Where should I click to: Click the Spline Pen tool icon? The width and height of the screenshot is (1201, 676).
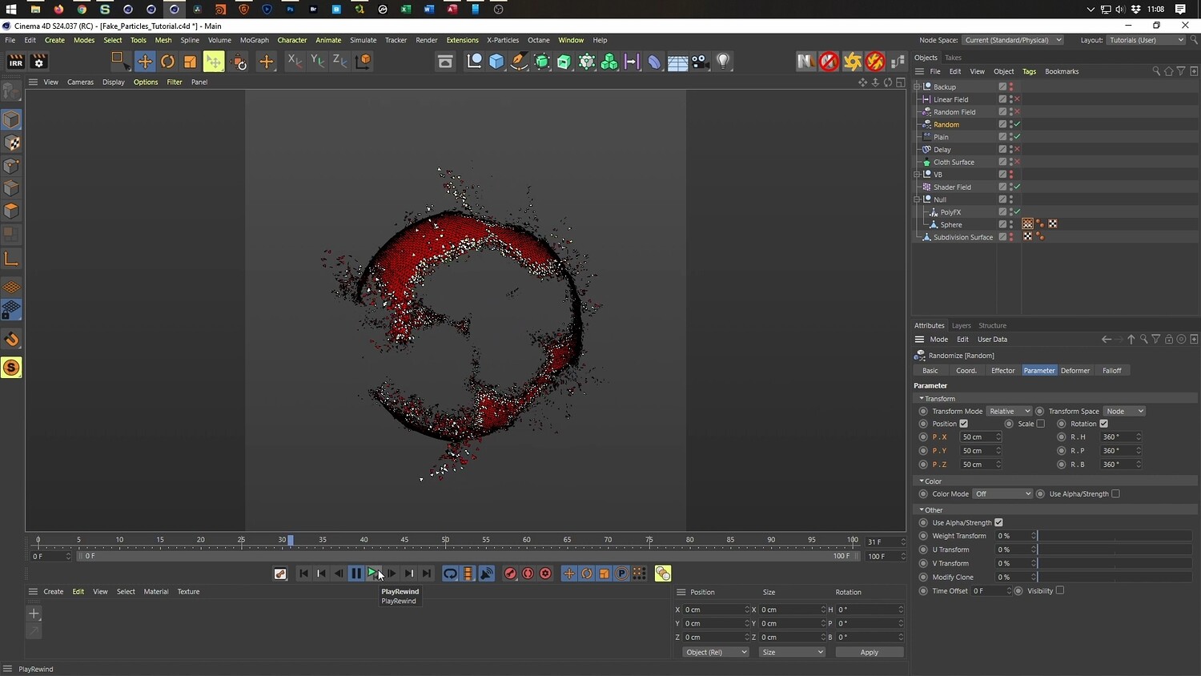(519, 62)
